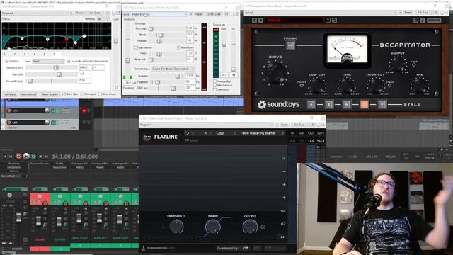Open the ReaEQ preset dropdown
Image resolution: width=453 pixels, height=255 pixels.
[x=35, y=13]
